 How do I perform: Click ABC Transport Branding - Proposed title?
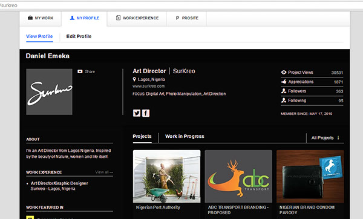(x=238, y=210)
